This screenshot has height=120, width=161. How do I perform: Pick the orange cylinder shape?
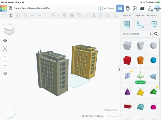pos(140,60)
